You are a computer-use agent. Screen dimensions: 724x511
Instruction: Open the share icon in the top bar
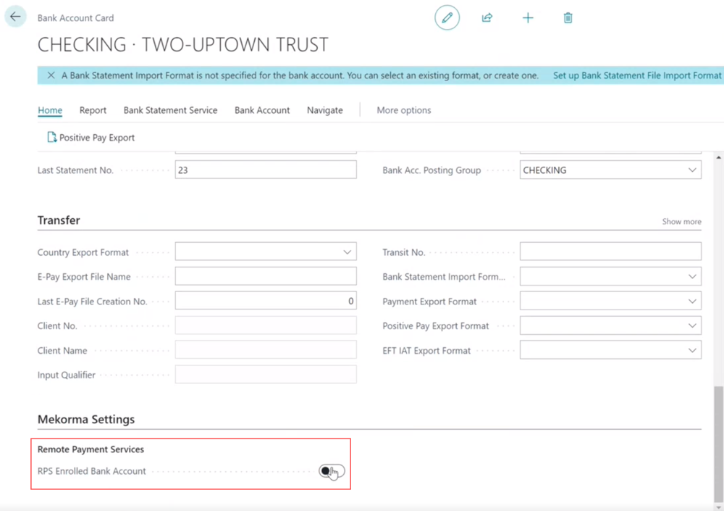(487, 17)
